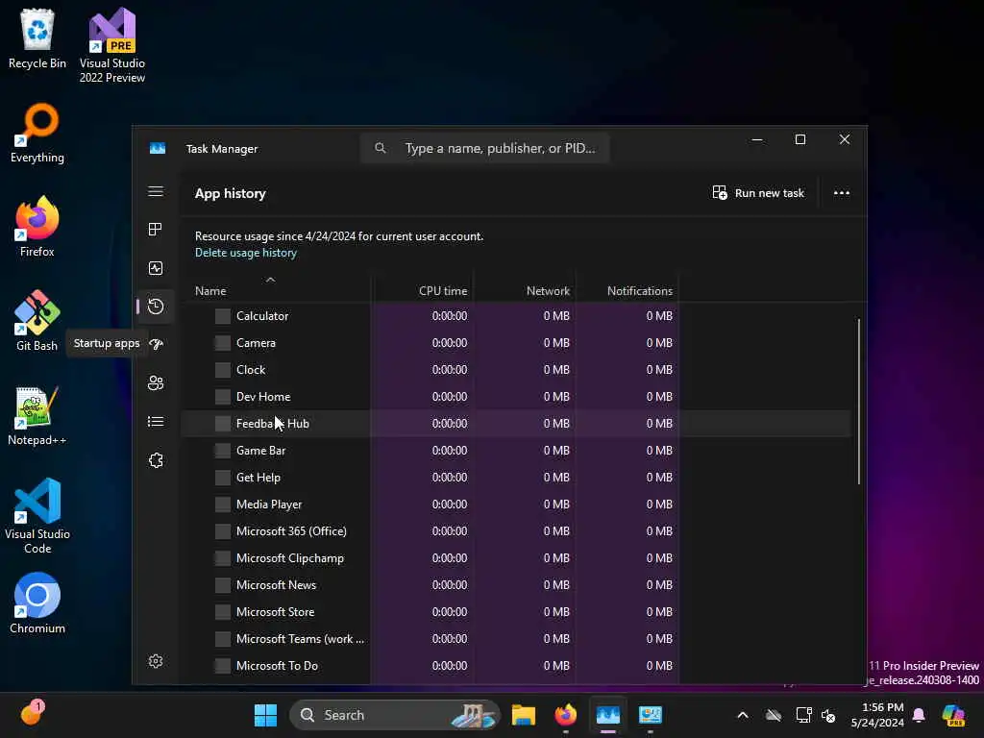Focus the Task Manager search field
The width and height of the screenshot is (984, 738).
pyautogui.click(x=484, y=148)
